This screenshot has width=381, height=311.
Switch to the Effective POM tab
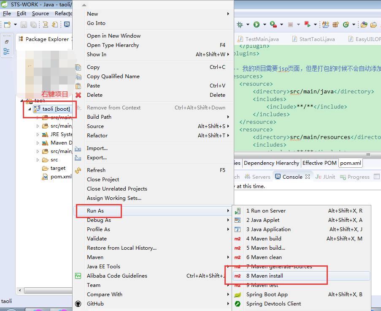point(319,163)
